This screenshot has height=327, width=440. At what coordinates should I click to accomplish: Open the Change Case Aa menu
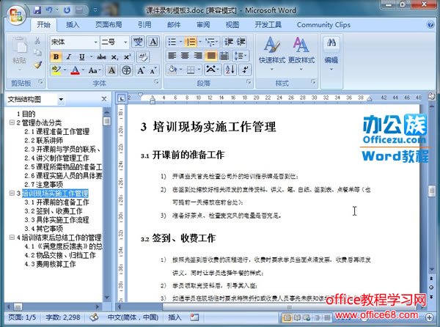point(95,70)
